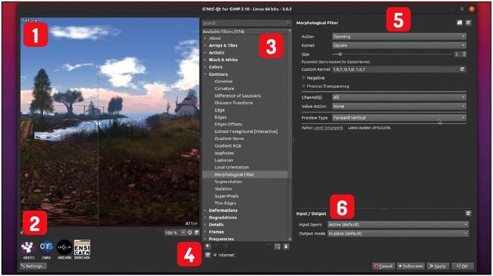This screenshot has height=276, width=493.
Task: Open the Preview Type dropdown
Action: pos(399,118)
